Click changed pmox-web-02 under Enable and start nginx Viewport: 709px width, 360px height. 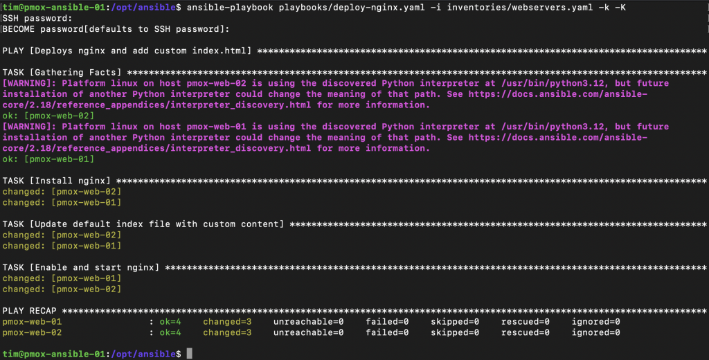point(62,289)
